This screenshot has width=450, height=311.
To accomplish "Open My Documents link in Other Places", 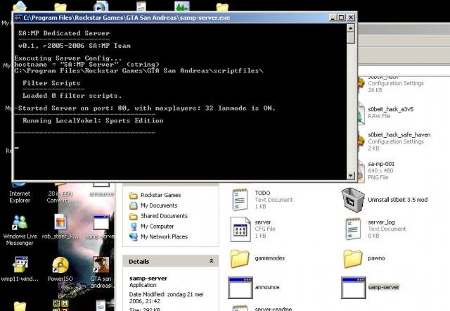I will click(x=159, y=205).
